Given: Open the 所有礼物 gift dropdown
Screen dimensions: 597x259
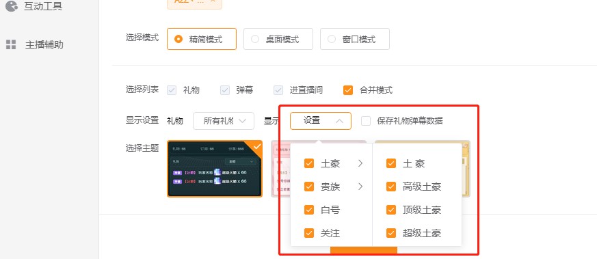Looking at the screenshot, I should (x=224, y=121).
